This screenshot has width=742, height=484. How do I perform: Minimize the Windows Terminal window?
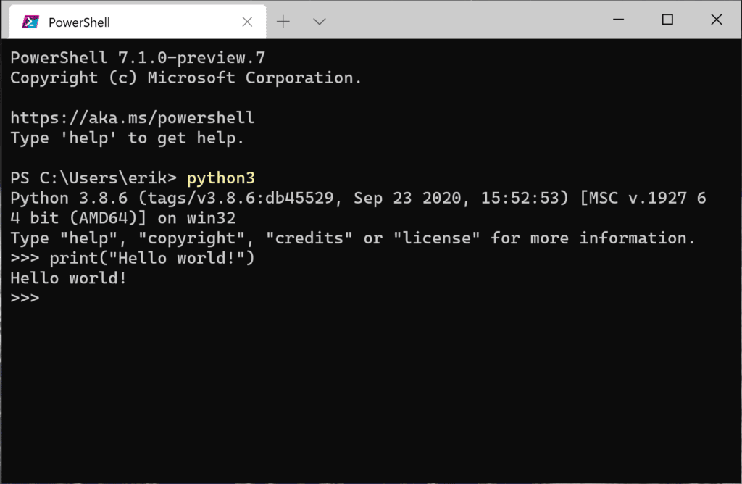coord(620,20)
